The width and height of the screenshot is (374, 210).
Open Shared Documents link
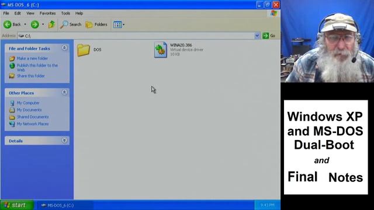33,117
